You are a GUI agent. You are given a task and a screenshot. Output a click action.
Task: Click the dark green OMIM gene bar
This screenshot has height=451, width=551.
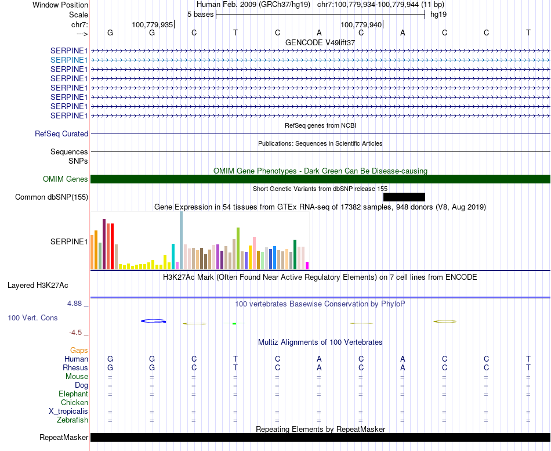pyautogui.click(x=320, y=179)
